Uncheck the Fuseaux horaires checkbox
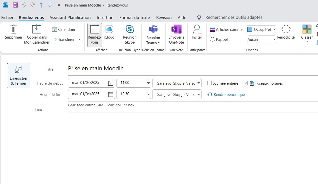This screenshot has width=318, height=184. pos(246,83)
